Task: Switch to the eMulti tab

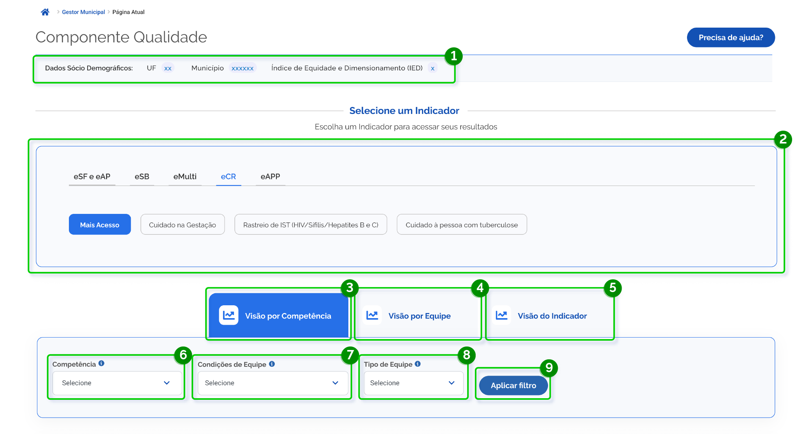Action: point(185,177)
